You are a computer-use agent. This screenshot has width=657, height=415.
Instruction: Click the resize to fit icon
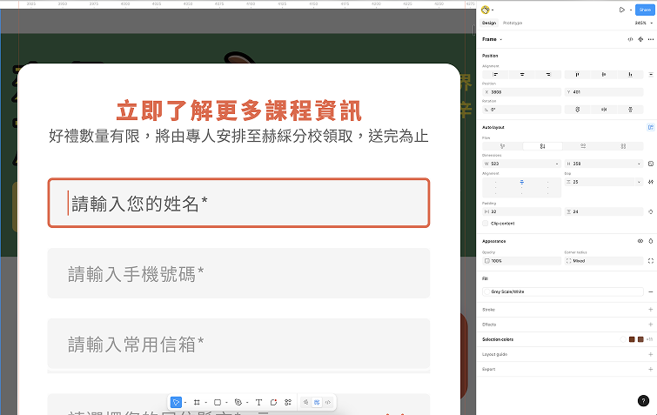click(651, 164)
